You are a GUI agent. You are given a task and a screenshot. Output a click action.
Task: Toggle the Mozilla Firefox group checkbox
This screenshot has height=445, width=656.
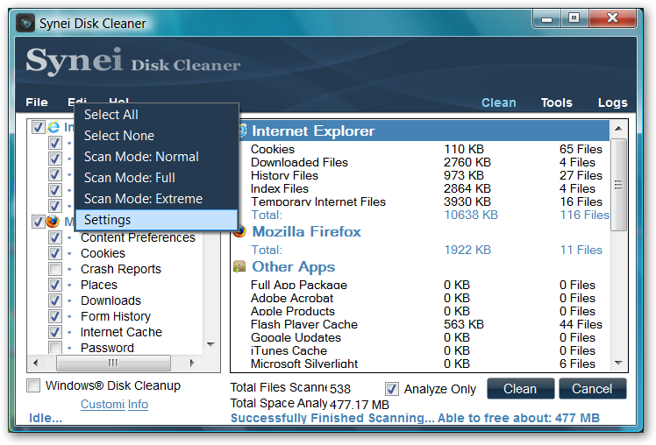38,221
